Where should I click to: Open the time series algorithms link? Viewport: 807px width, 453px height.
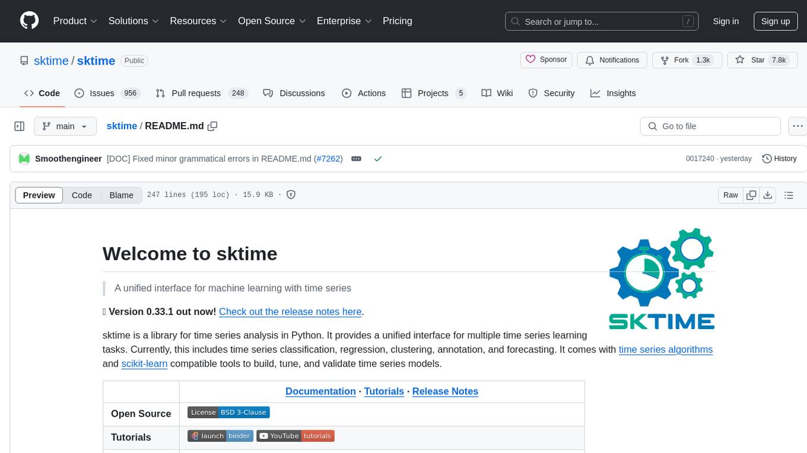(x=666, y=350)
